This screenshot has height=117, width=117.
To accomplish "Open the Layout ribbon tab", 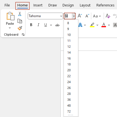I will [85, 5].
